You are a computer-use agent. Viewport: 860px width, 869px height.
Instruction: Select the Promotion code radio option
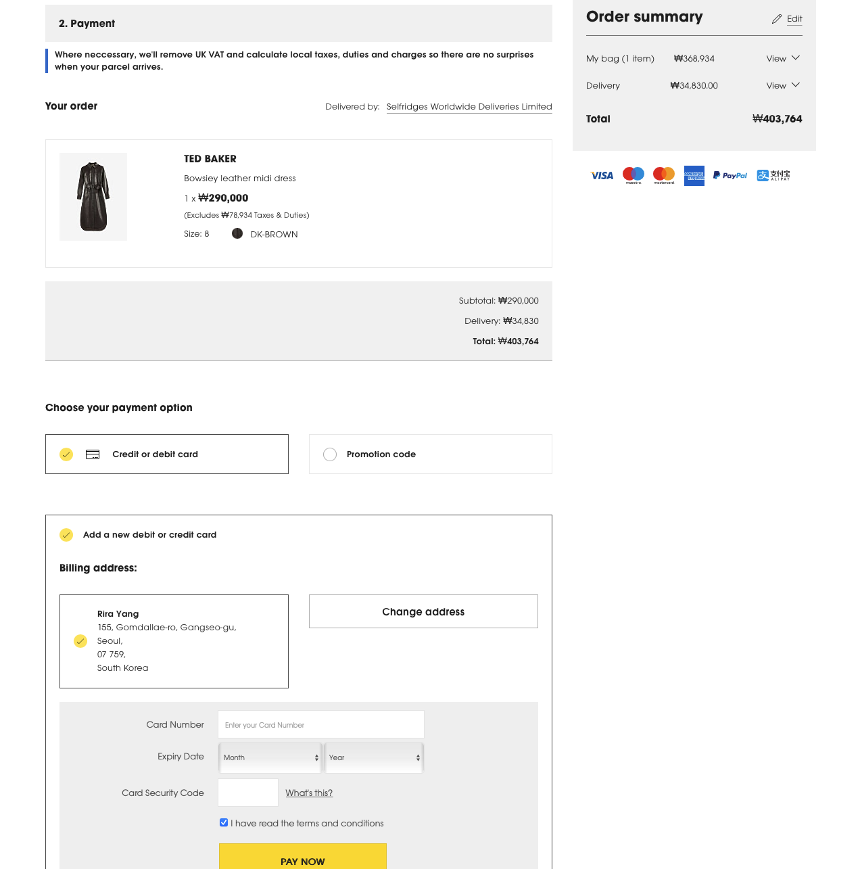(x=330, y=454)
